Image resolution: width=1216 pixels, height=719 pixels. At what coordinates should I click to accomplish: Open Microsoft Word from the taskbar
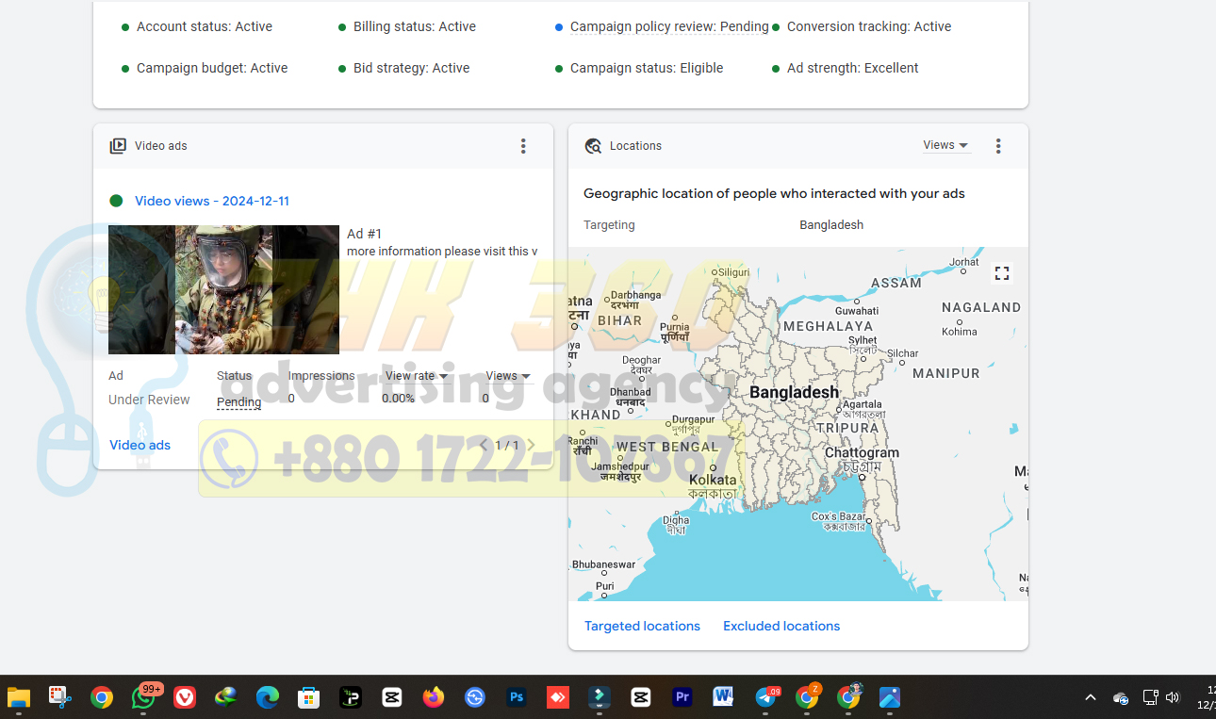724,697
